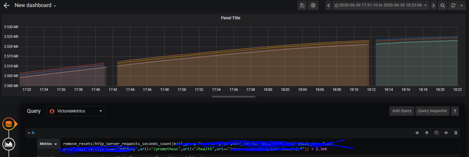469x157 pixels.
Task: Delete query A with the trash icon
Action: coord(456,133)
